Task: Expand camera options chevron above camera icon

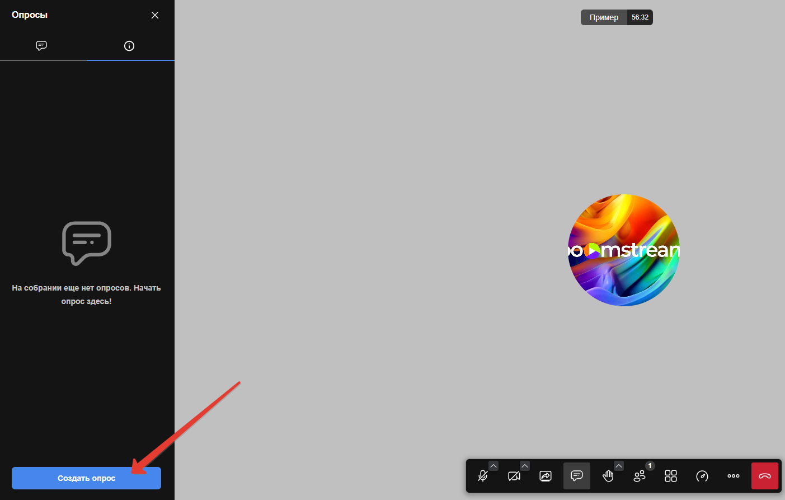Action: click(x=525, y=466)
